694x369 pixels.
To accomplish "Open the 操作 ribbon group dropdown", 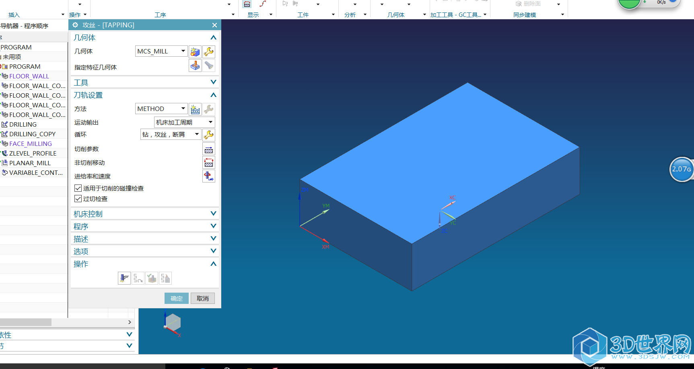I will coord(85,15).
